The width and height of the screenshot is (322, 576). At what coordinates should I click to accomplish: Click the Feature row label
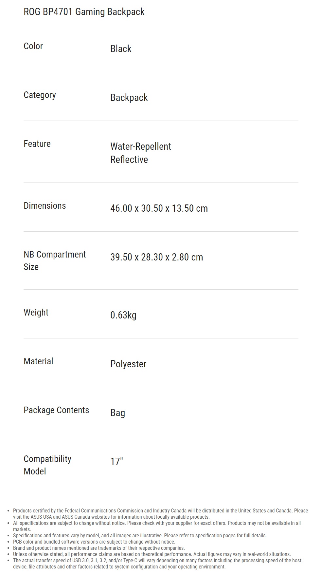tap(37, 144)
